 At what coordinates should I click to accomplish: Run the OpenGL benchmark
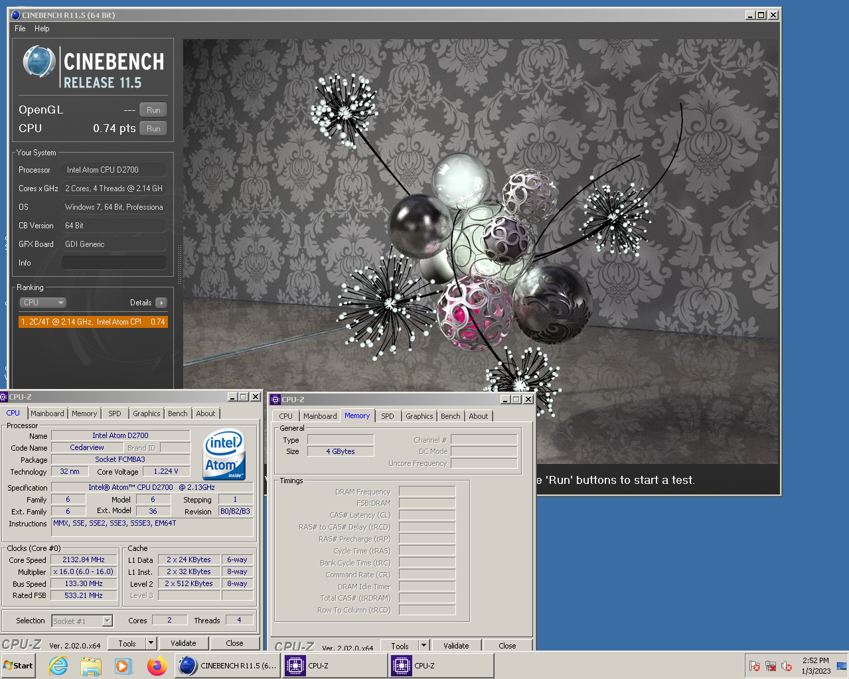click(x=153, y=110)
